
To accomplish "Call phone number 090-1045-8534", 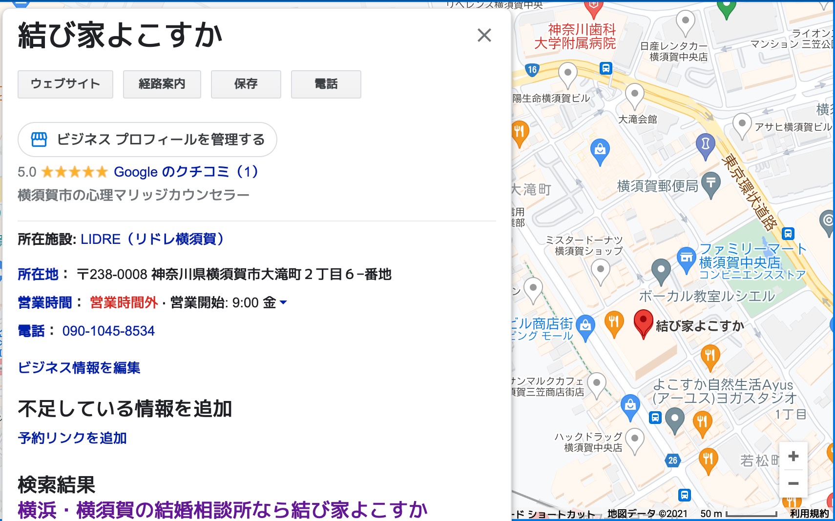I will [x=108, y=331].
